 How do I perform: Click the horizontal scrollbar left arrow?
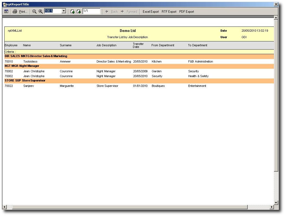pyautogui.click(x=4, y=207)
